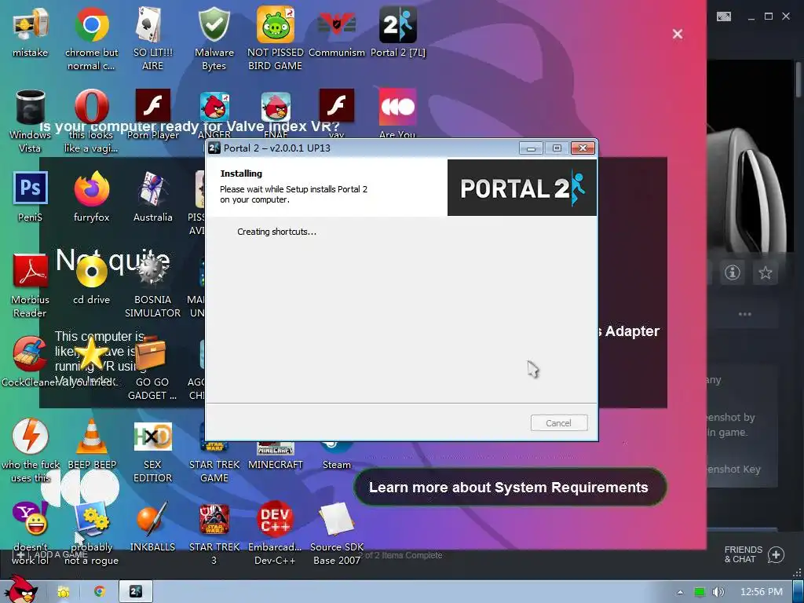
Task: Launch the orange lightning bolt desktop icon
Action: pos(31,437)
